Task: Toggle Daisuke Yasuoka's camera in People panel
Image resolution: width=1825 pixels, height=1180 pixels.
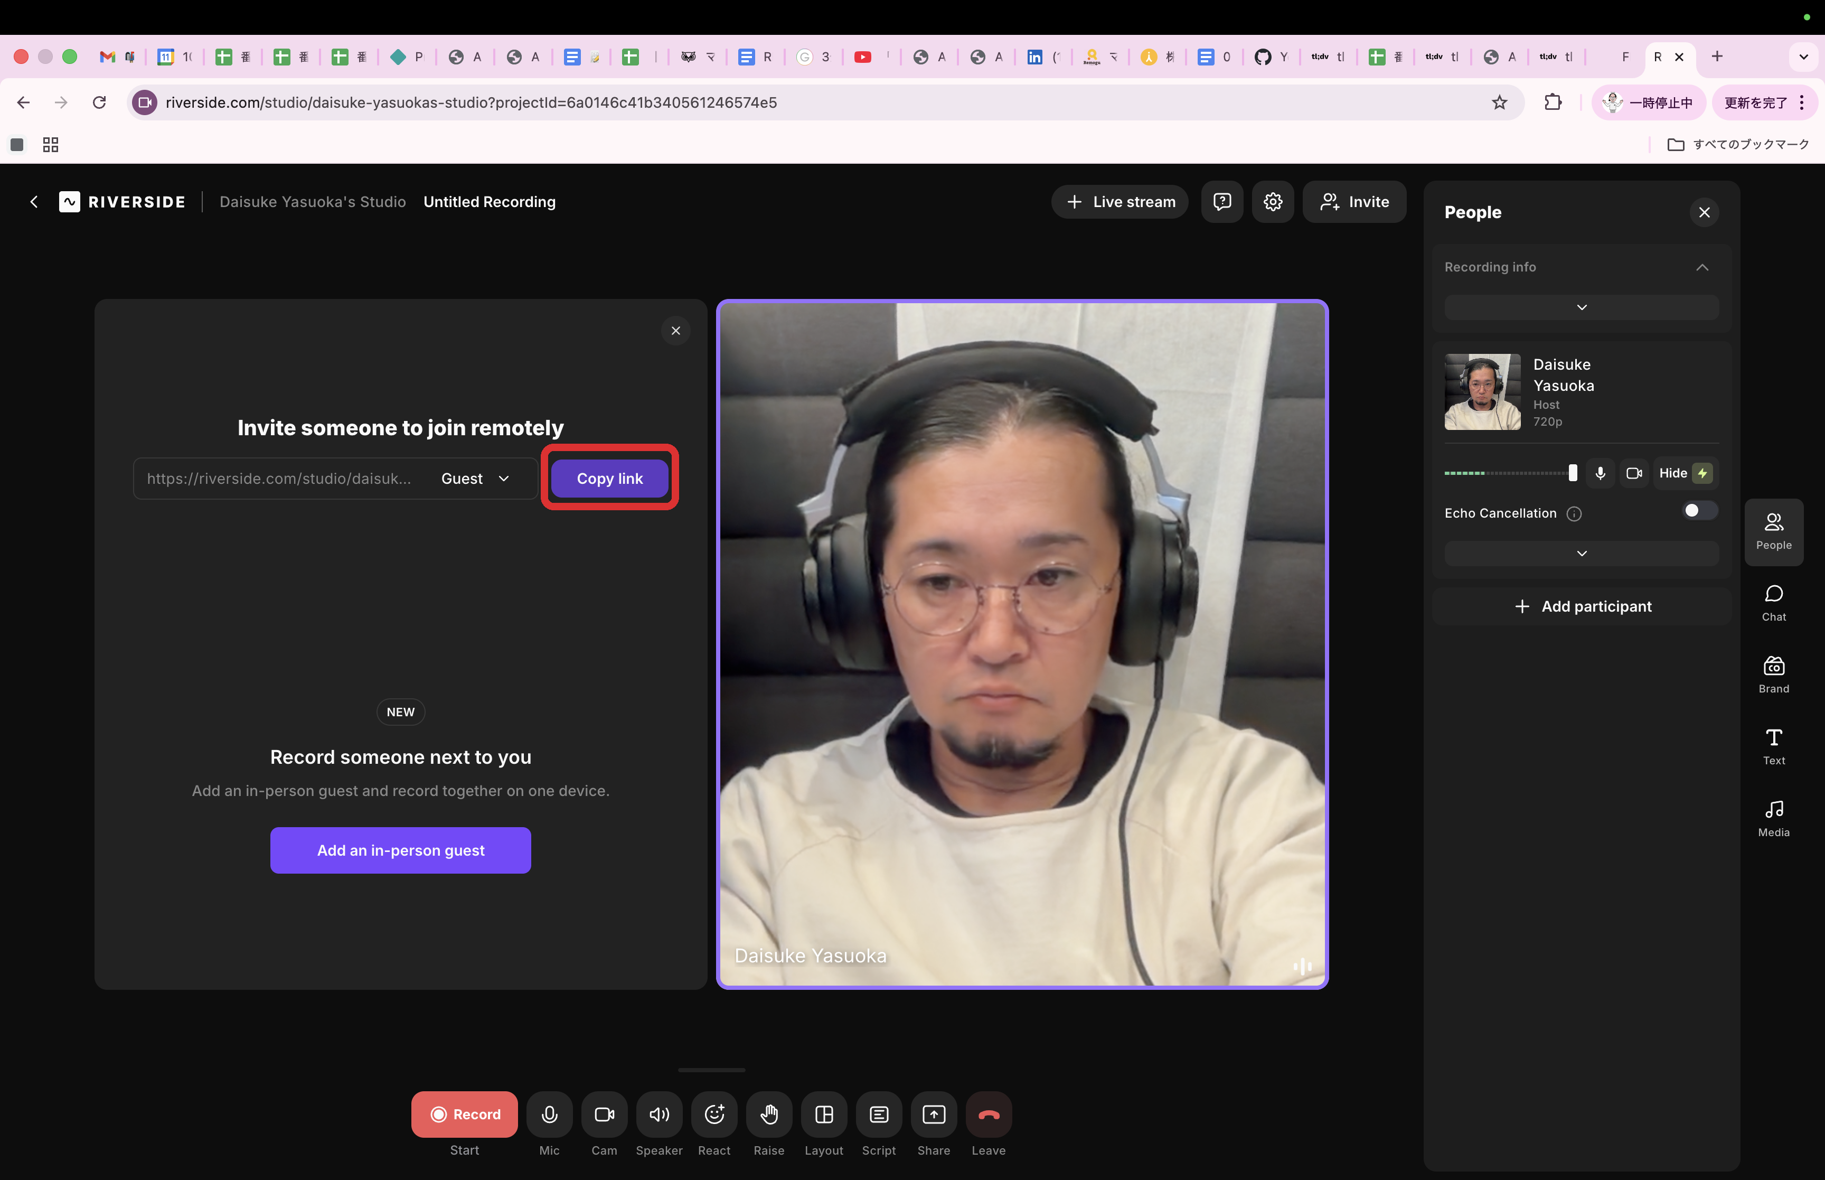Action: tap(1633, 474)
